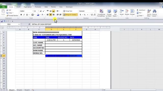Decrease font size with Shrink Font icon
Viewport: 163px width, 91px height.
(44, 11)
